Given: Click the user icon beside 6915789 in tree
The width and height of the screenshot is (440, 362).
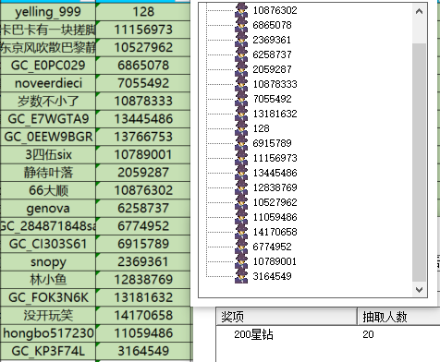Looking at the screenshot, I should [x=241, y=143].
